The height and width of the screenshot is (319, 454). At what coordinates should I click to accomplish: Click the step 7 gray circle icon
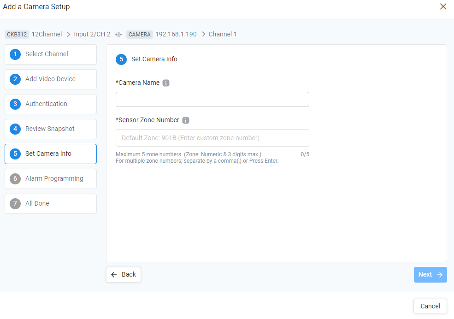pyautogui.click(x=15, y=204)
